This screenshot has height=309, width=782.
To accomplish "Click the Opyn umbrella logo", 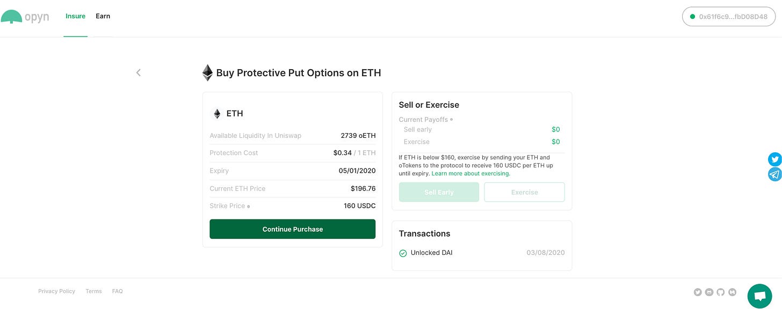I will click(x=11, y=17).
